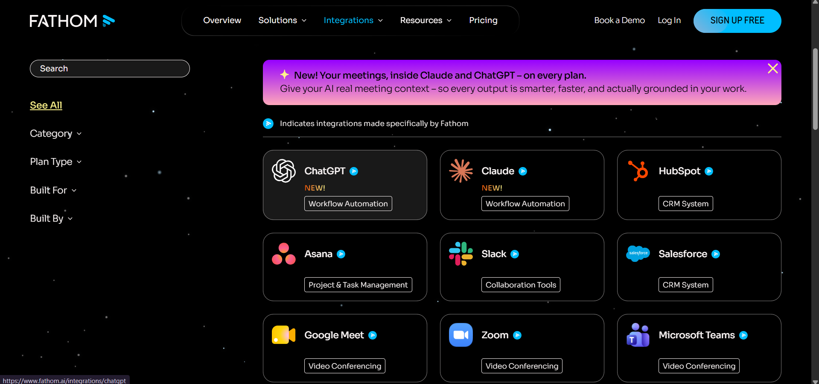Click Claude's Workflow Automation tag
The height and width of the screenshot is (384, 819).
tap(525, 204)
